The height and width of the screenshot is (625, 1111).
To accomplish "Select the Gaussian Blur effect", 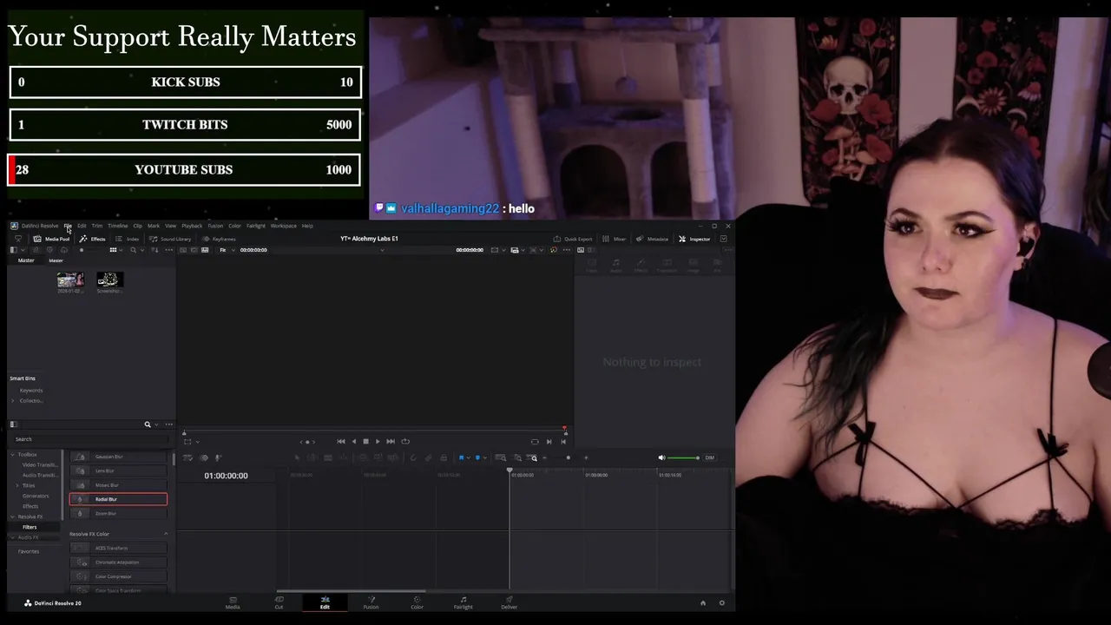I will point(118,457).
